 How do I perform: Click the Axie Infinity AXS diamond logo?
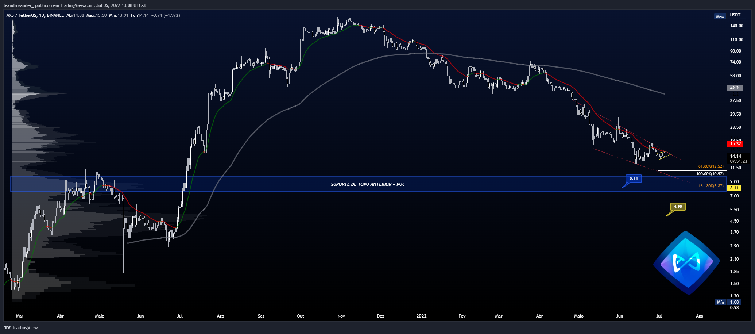[x=686, y=262]
